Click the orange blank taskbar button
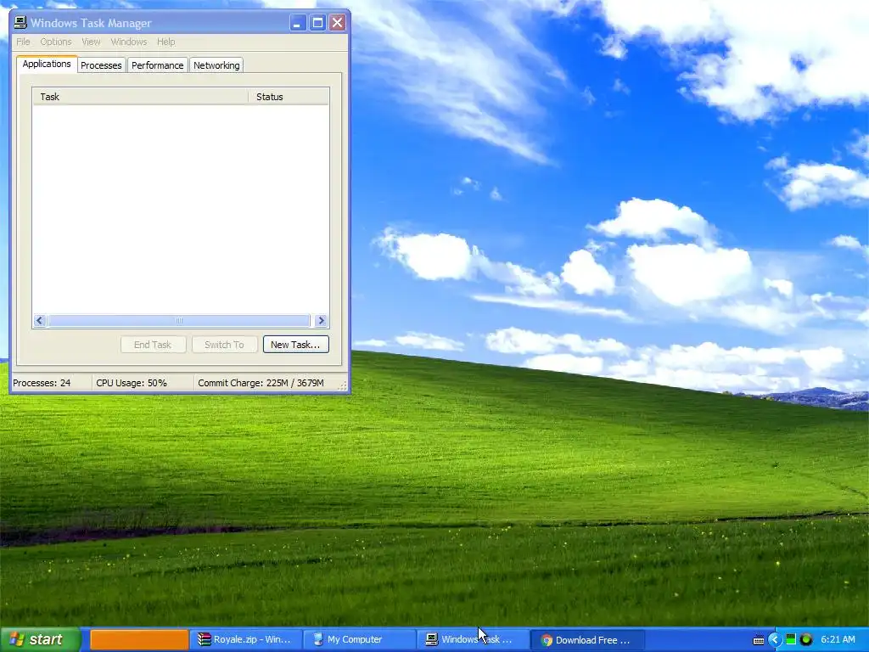This screenshot has height=652, width=869. [139, 639]
